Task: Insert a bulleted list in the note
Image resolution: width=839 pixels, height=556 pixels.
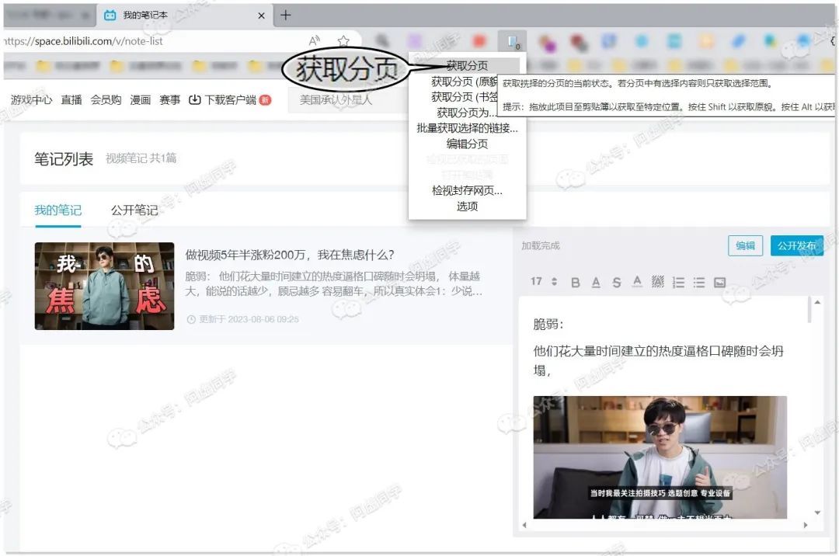Action: tap(699, 283)
